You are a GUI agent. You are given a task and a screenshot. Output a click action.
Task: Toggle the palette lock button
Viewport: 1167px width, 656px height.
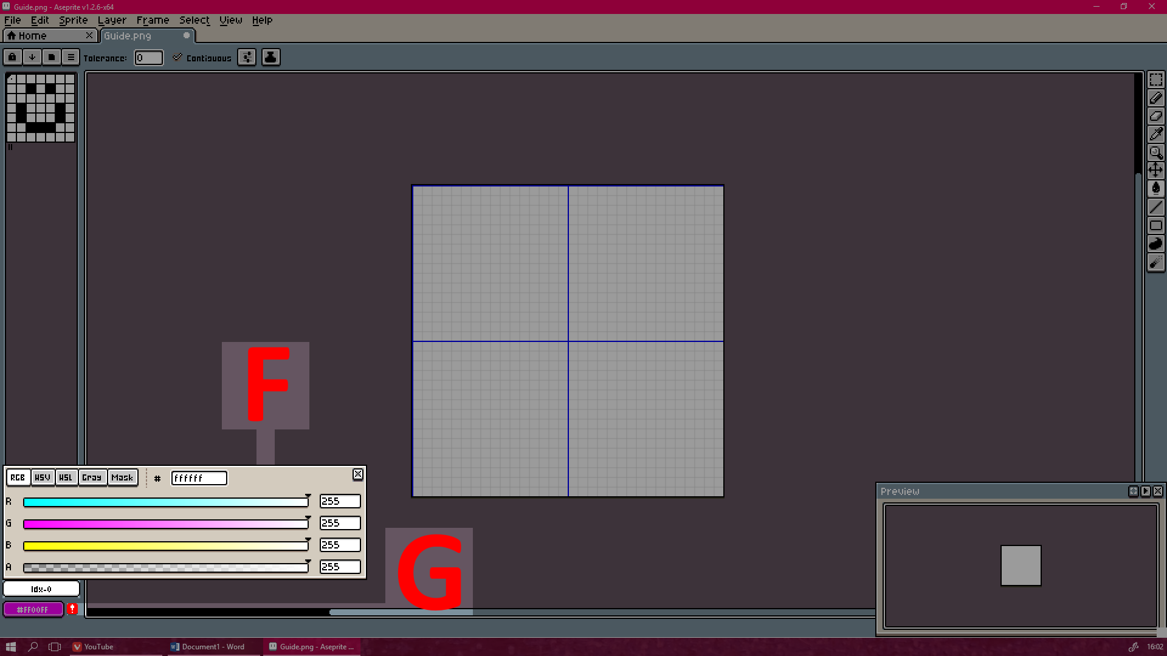click(x=12, y=57)
